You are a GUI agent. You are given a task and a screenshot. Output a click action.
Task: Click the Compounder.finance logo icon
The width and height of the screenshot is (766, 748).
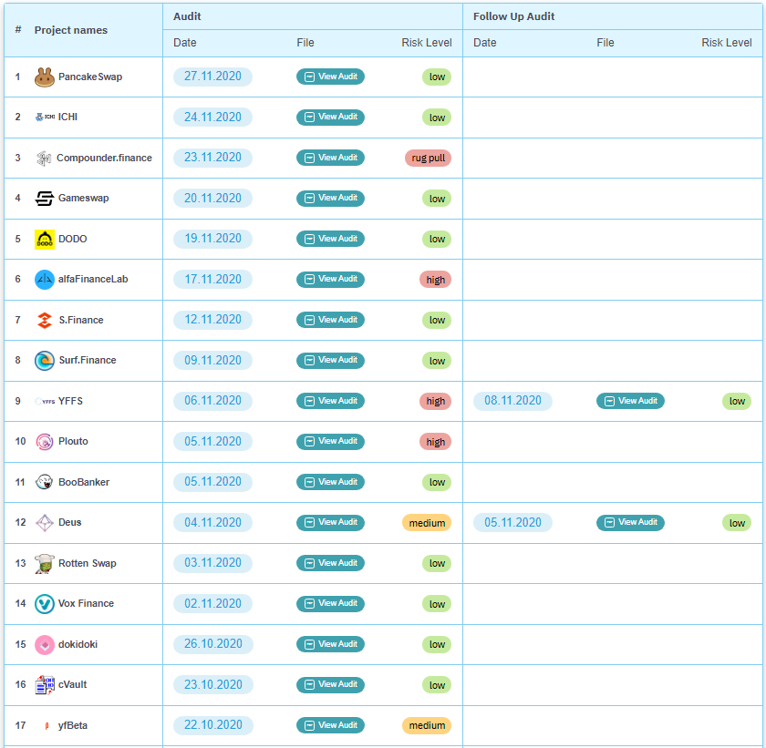pyautogui.click(x=44, y=159)
